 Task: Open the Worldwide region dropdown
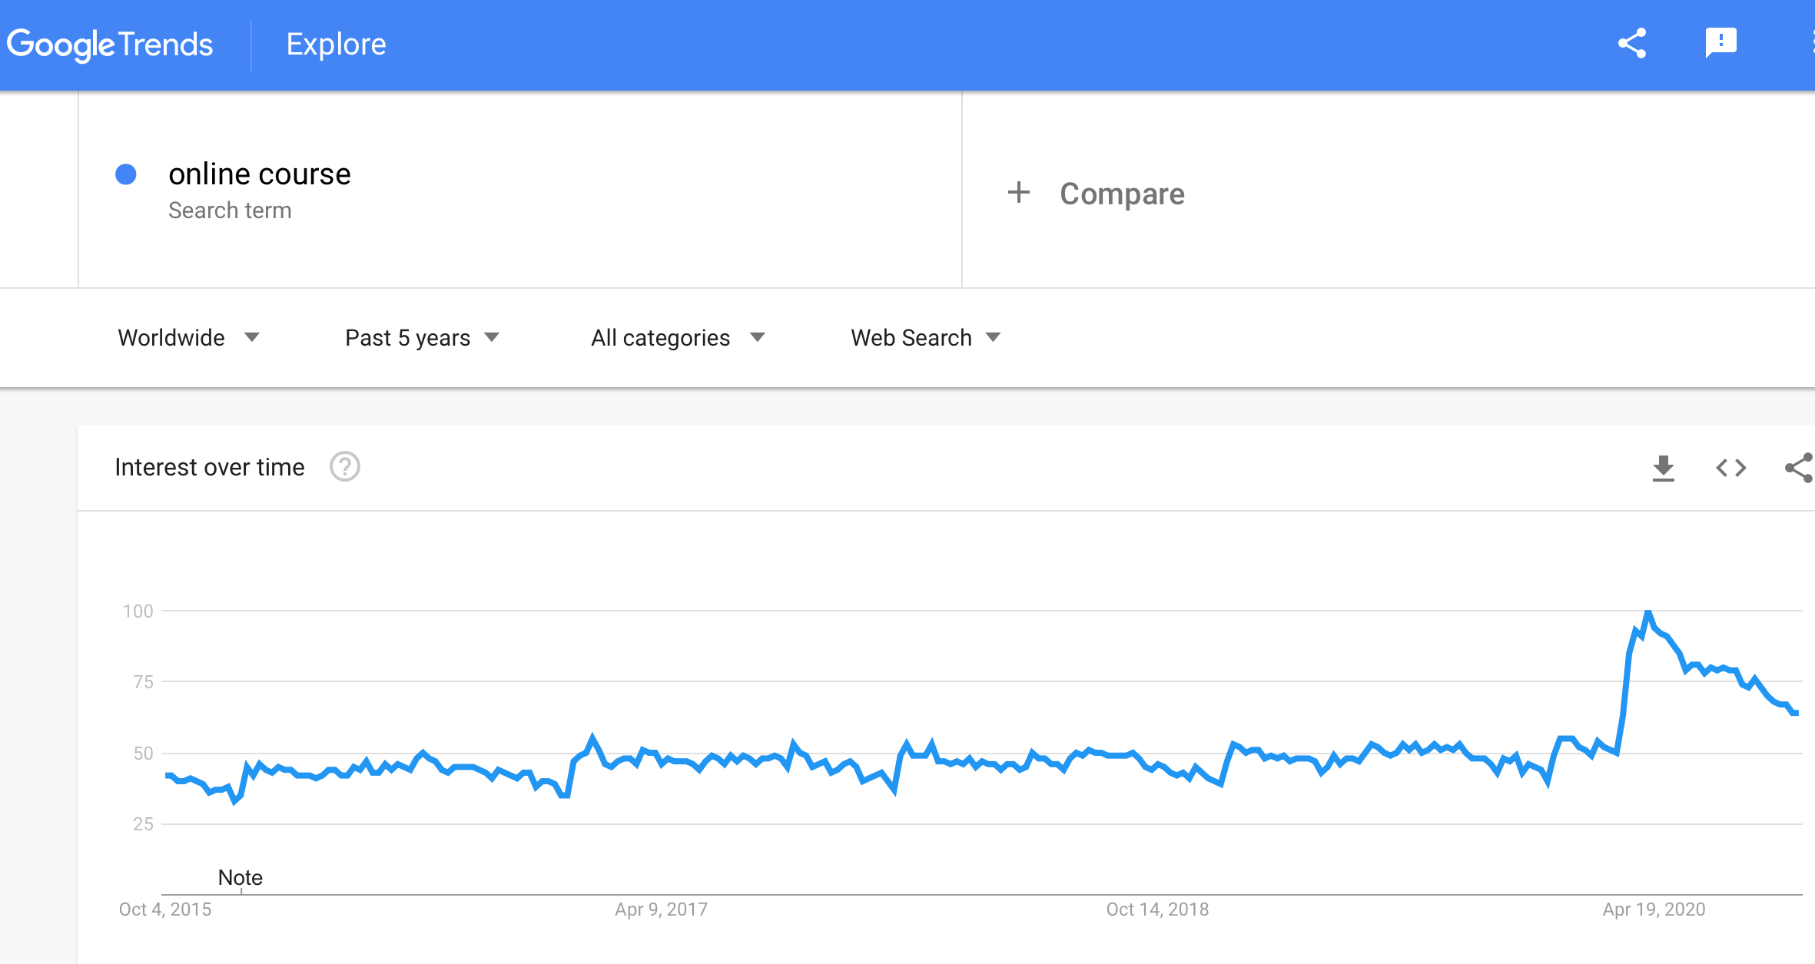[189, 337]
